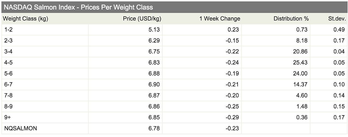Click the 25.43 distribution percentage
348x137 pixels.
coord(300,63)
